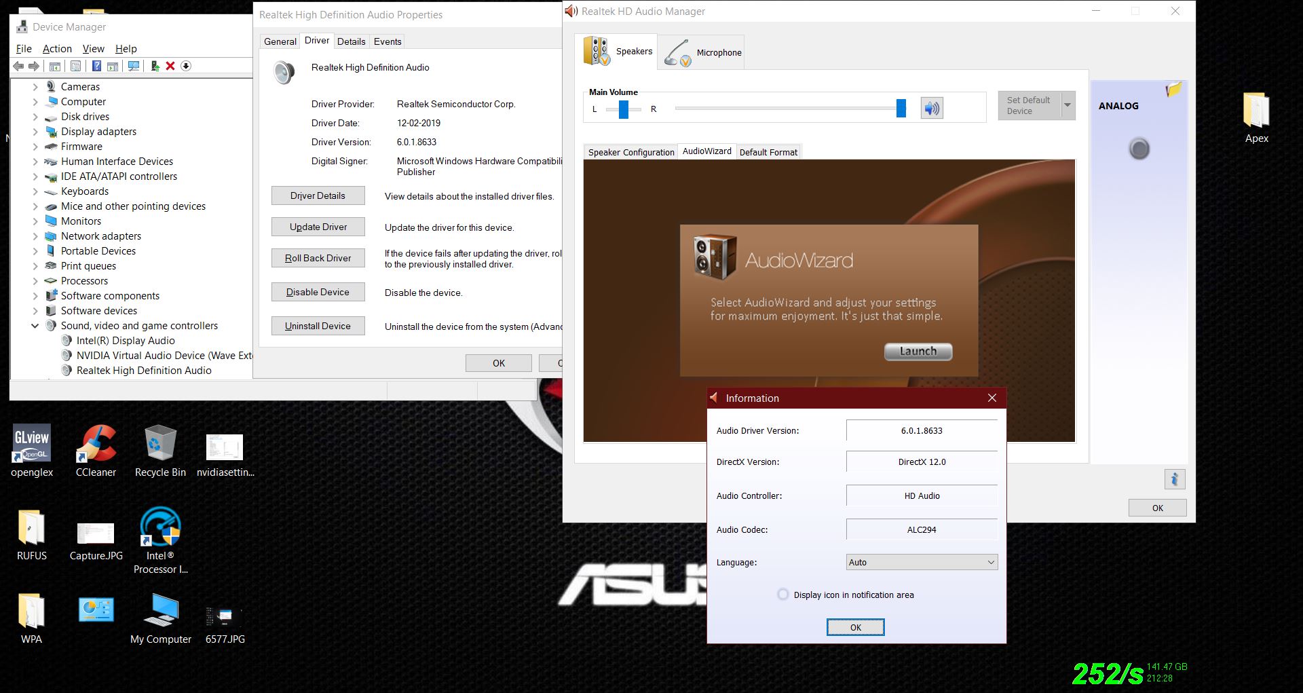Screen dimensions: 1303x693
Task: Click the Back arrow in Device Manager toolbar
Action: point(18,66)
